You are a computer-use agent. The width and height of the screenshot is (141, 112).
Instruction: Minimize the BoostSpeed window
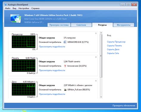point(123,4)
